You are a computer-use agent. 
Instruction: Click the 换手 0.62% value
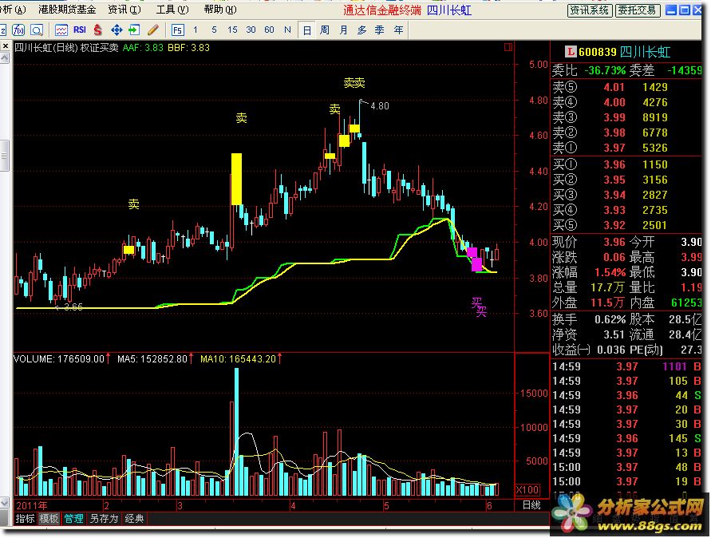610,320
